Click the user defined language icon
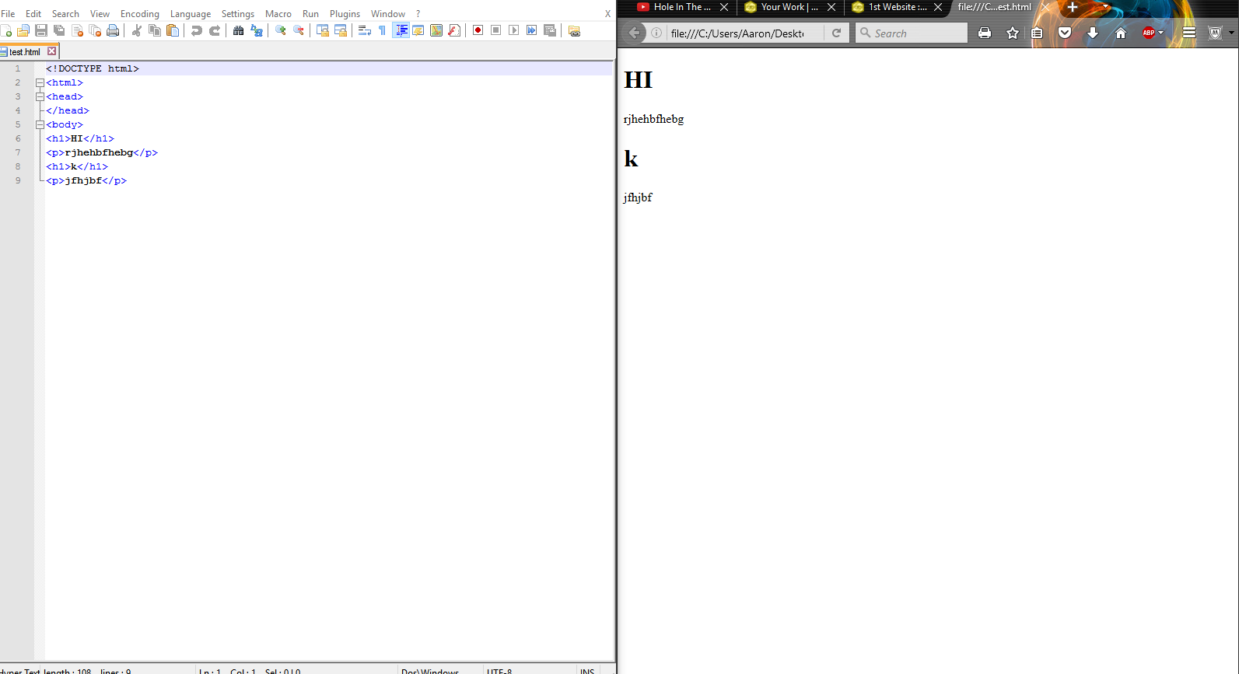Screen dimensions: 1239x674 (418, 30)
